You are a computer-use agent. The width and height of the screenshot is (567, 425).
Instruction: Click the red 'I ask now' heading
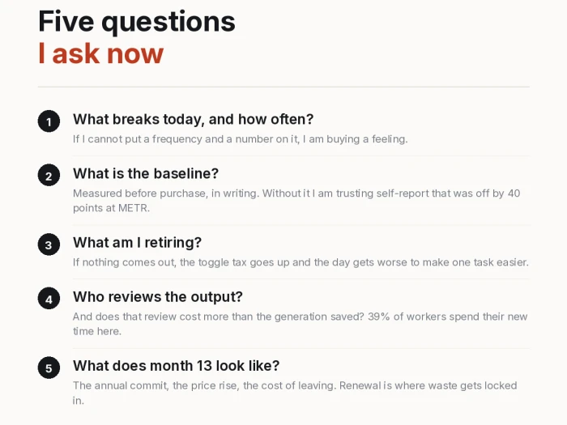101,54
